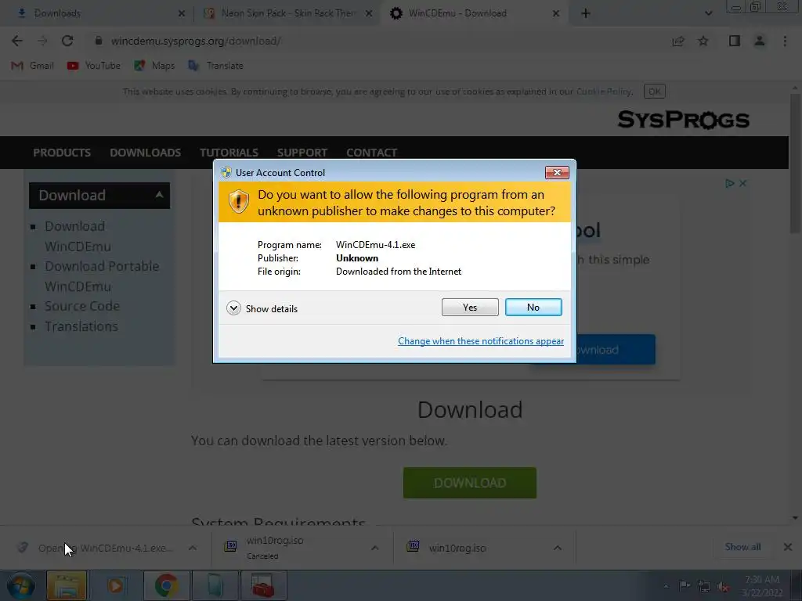Open Change when these notifications appear link
802x601 pixels.
pyautogui.click(x=481, y=341)
